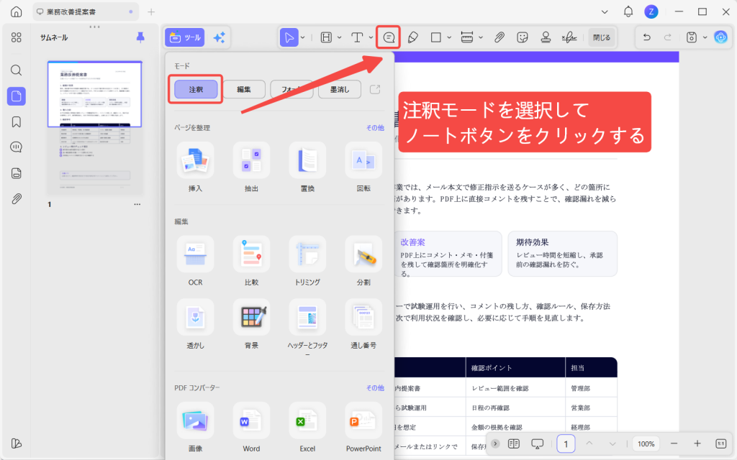The width and height of the screenshot is (737, 460).
Task: Open the attachments paperclip in the left sidebar
Action: (16, 198)
